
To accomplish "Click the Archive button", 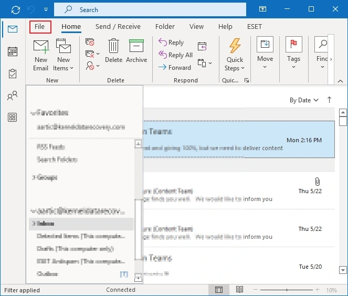I will 136,50.
